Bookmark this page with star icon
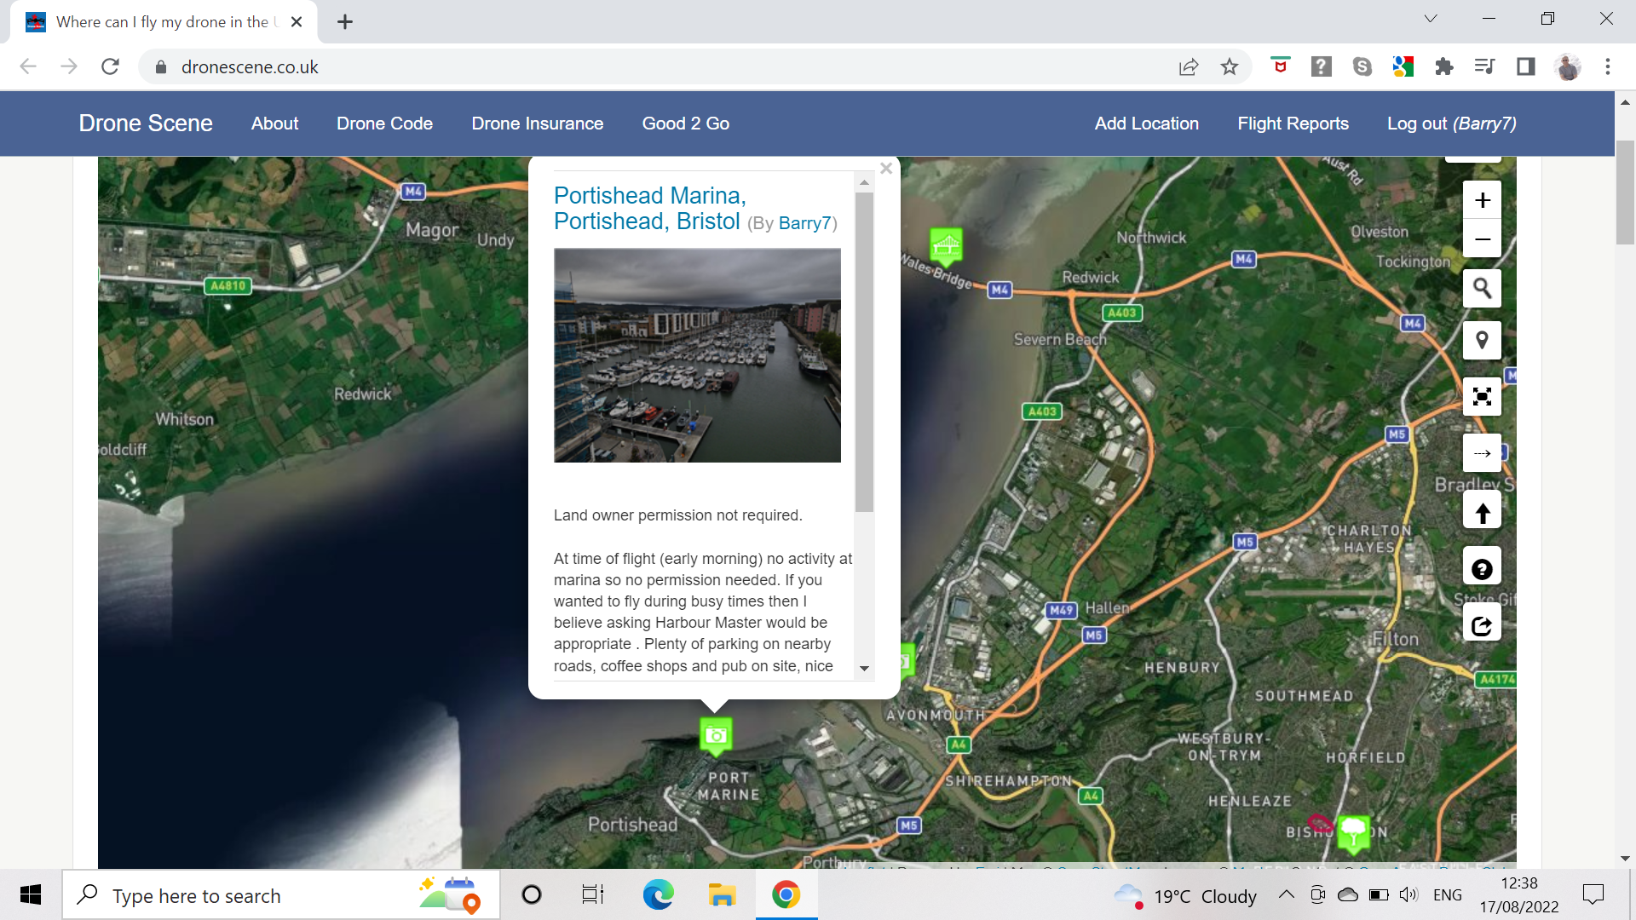Viewport: 1636px width, 920px height. pyautogui.click(x=1230, y=66)
